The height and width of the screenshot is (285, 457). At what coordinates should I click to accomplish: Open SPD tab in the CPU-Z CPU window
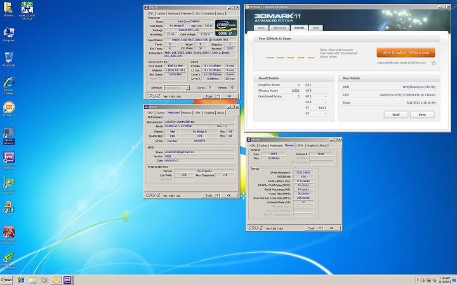(198, 13)
